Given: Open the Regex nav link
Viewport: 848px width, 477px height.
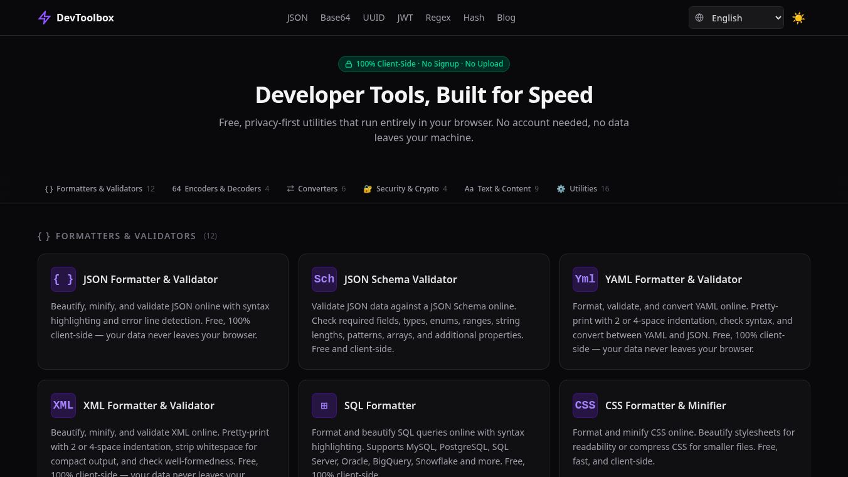Looking at the screenshot, I should pyautogui.click(x=438, y=18).
